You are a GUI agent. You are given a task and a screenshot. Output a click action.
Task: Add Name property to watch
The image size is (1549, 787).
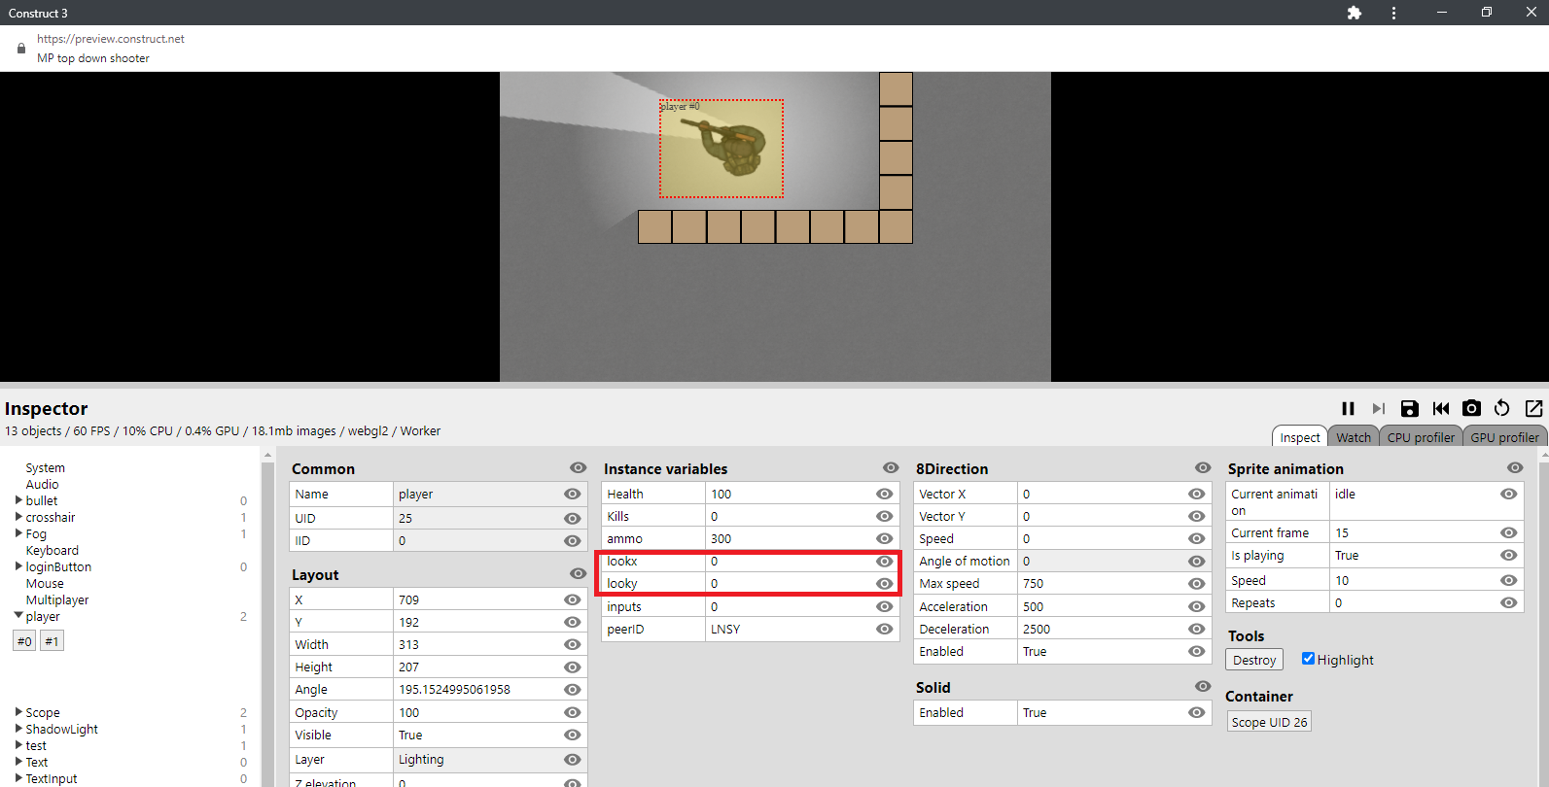572,494
